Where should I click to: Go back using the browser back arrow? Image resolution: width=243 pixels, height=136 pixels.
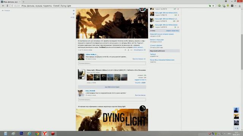pos(3,6)
